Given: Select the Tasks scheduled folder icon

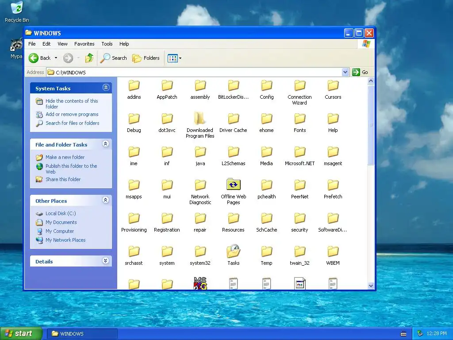Looking at the screenshot, I should coord(234,251).
